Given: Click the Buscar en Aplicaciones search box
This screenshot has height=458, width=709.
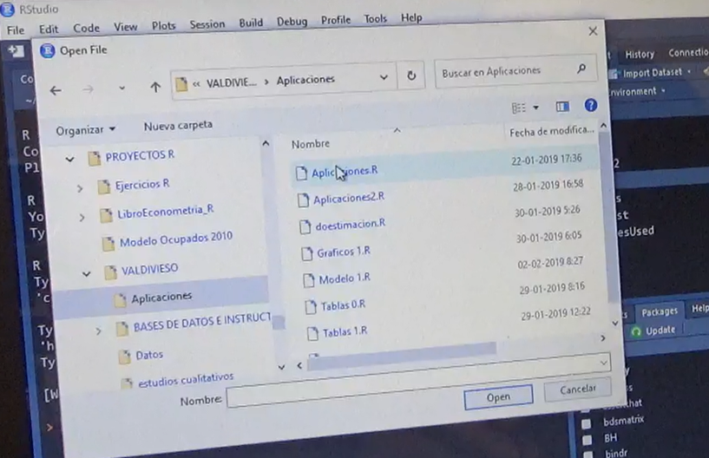Looking at the screenshot, I should [515, 71].
